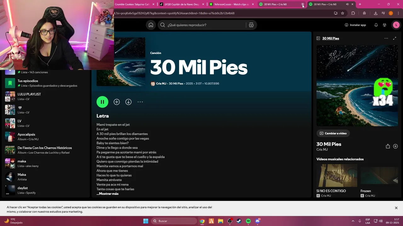Close the cookies banner
Screen dimensions: 403x226
[x=396, y=208]
